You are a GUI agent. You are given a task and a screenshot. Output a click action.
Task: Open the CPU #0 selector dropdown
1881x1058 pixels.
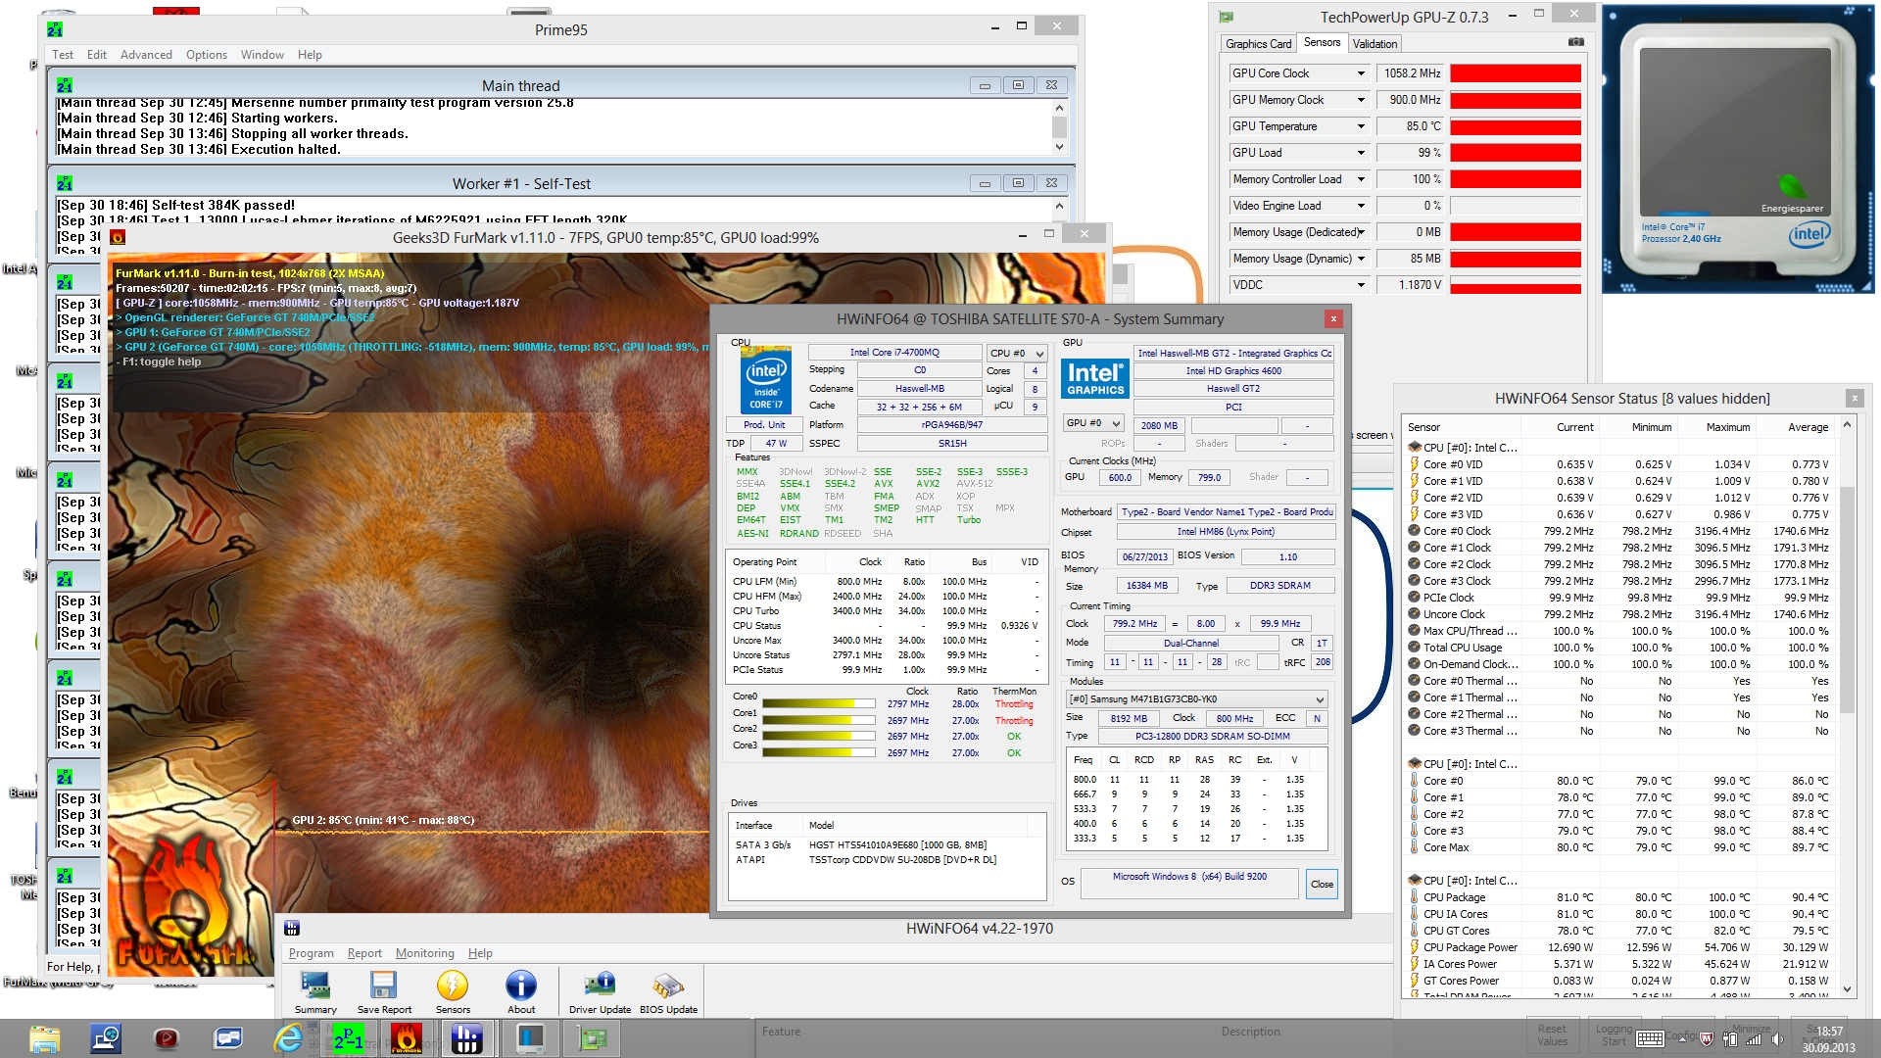[1017, 353]
